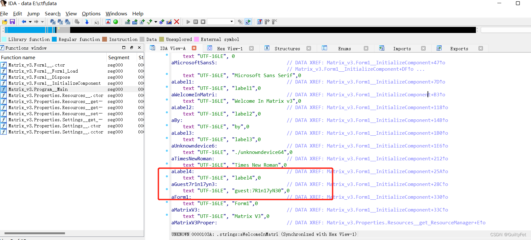The image size is (531, 240).
Task: Open the Options menu
Action: point(91,13)
